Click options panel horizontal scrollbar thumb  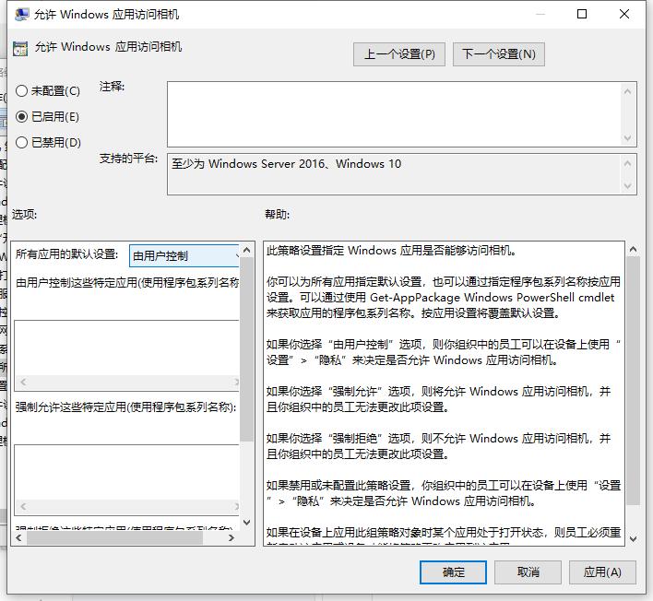point(114,537)
